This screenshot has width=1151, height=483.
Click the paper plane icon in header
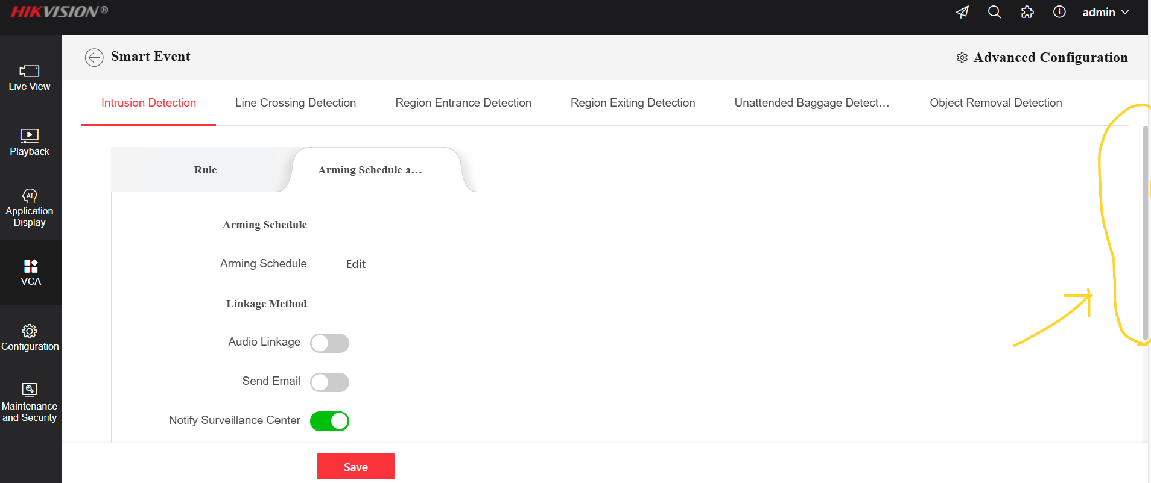pos(962,12)
